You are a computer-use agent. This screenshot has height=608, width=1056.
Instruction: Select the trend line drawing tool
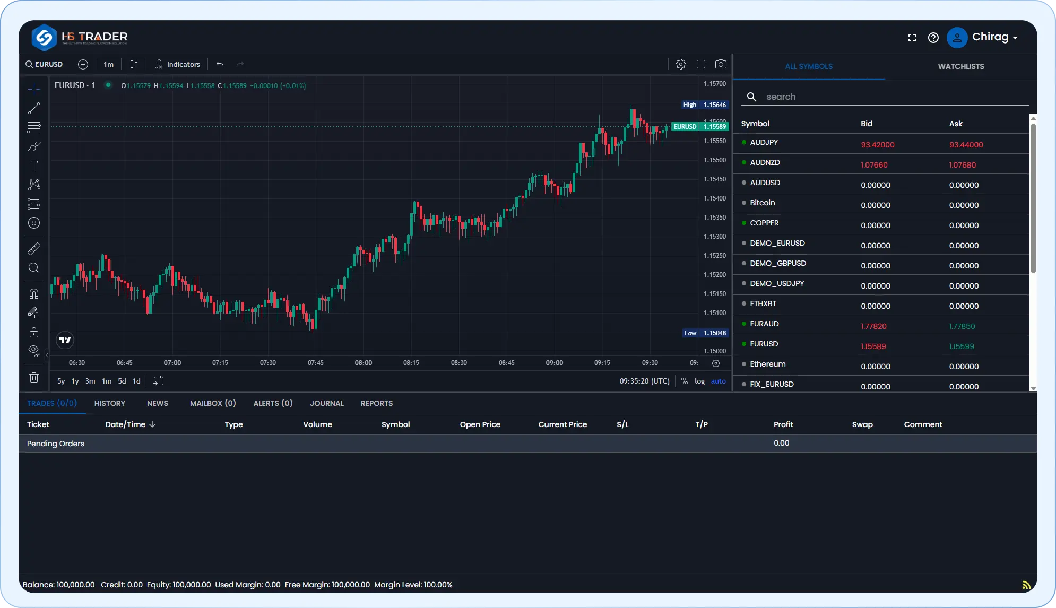[x=34, y=108]
